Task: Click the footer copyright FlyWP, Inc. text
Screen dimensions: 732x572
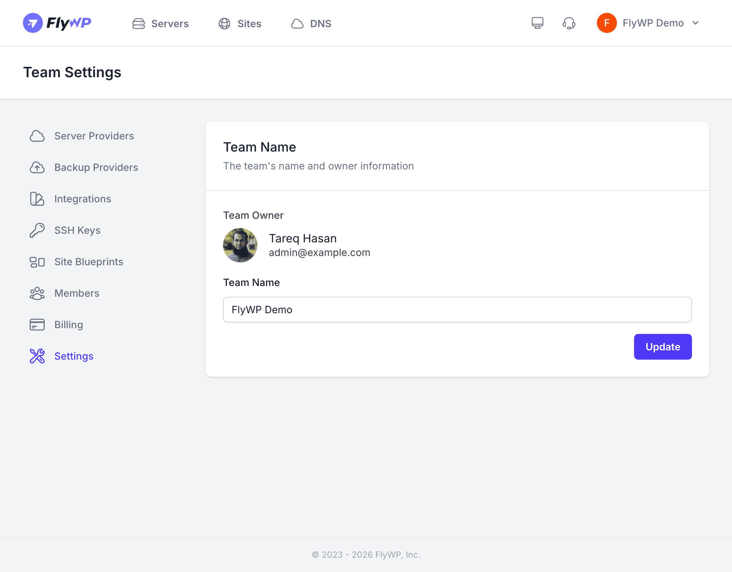Action: (x=366, y=555)
